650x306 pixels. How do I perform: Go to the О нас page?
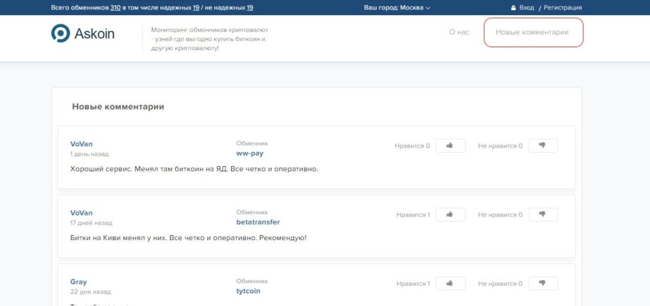click(459, 32)
